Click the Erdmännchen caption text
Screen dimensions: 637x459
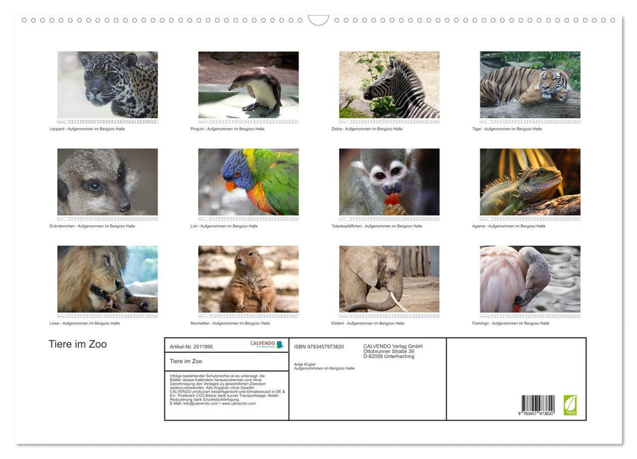92,225
